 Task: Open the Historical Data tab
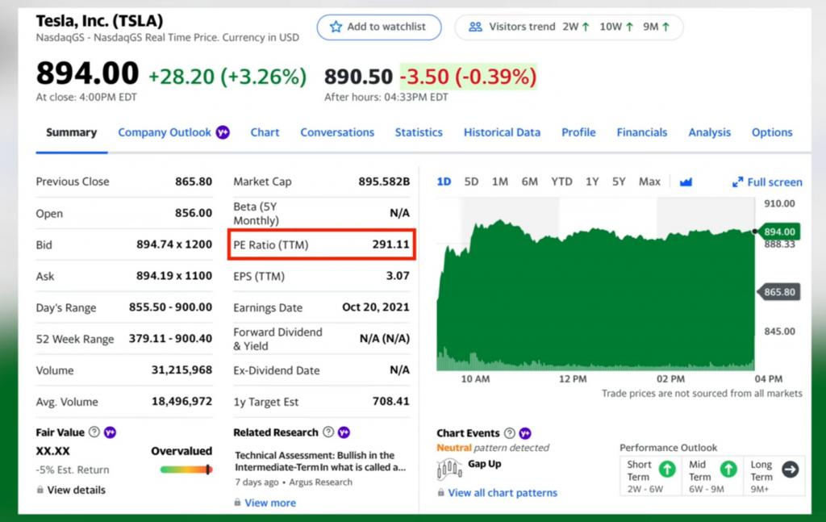click(x=502, y=132)
